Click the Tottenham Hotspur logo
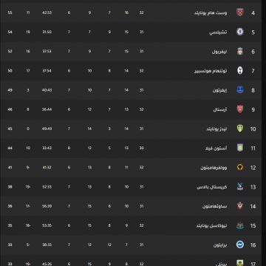266x266 pixels. (240, 71)
